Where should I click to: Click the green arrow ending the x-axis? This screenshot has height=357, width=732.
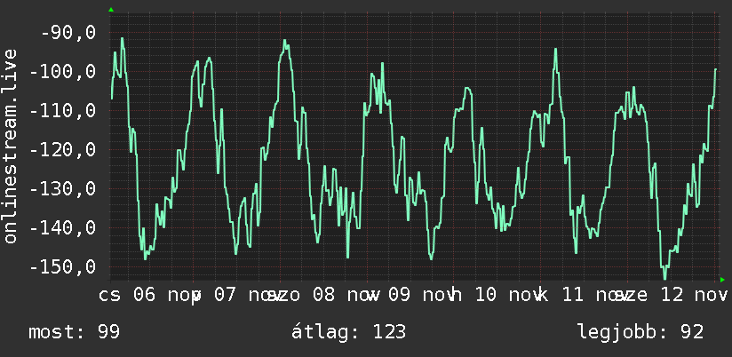[x=722, y=280]
